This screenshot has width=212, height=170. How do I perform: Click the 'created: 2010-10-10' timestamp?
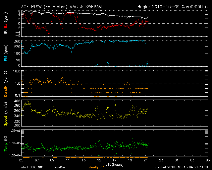[x=181, y=167]
